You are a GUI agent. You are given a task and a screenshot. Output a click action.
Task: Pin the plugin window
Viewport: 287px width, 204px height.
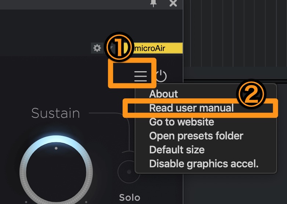(154, 3)
